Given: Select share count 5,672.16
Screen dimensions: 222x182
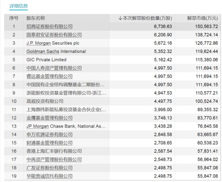Looking at the screenshot, I should (163, 43).
